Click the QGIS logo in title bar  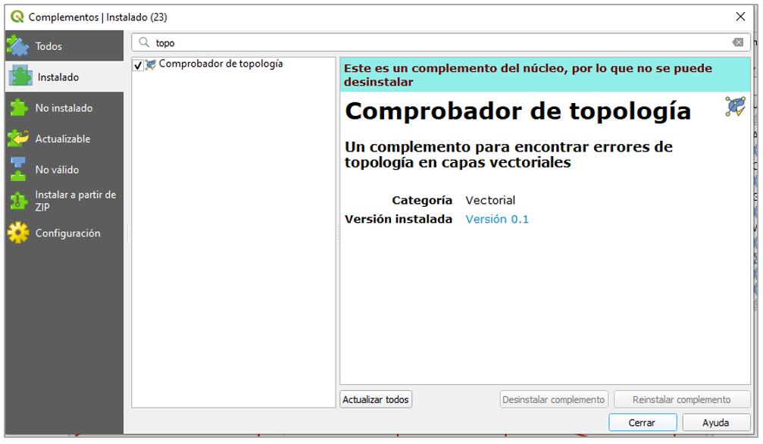click(x=17, y=17)
